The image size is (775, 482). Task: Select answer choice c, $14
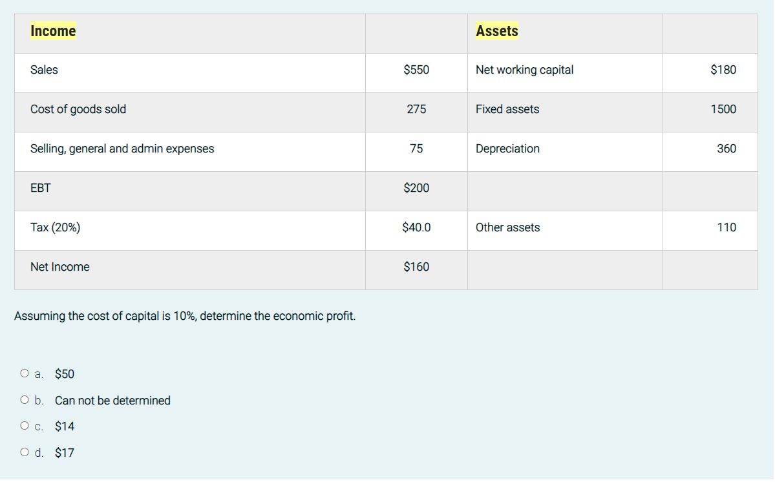(24, 425)
